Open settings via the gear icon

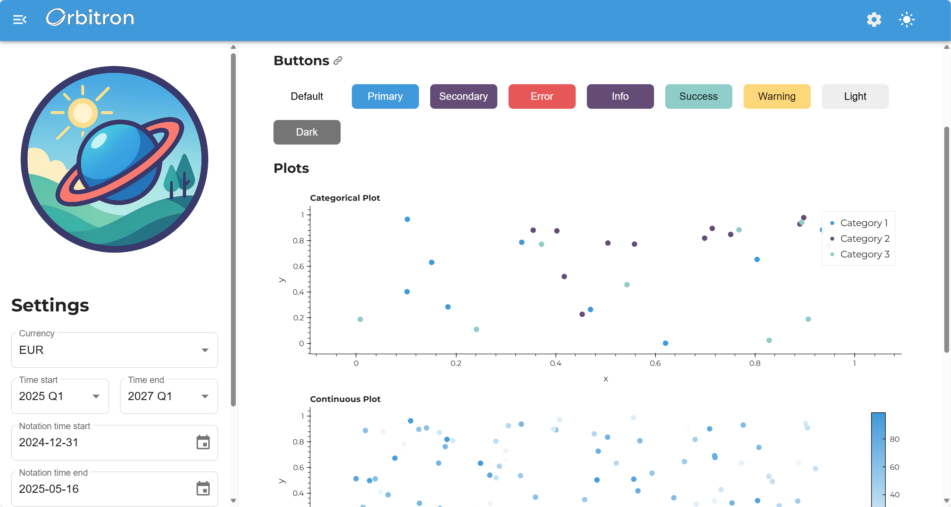click(x=874, y=19)
